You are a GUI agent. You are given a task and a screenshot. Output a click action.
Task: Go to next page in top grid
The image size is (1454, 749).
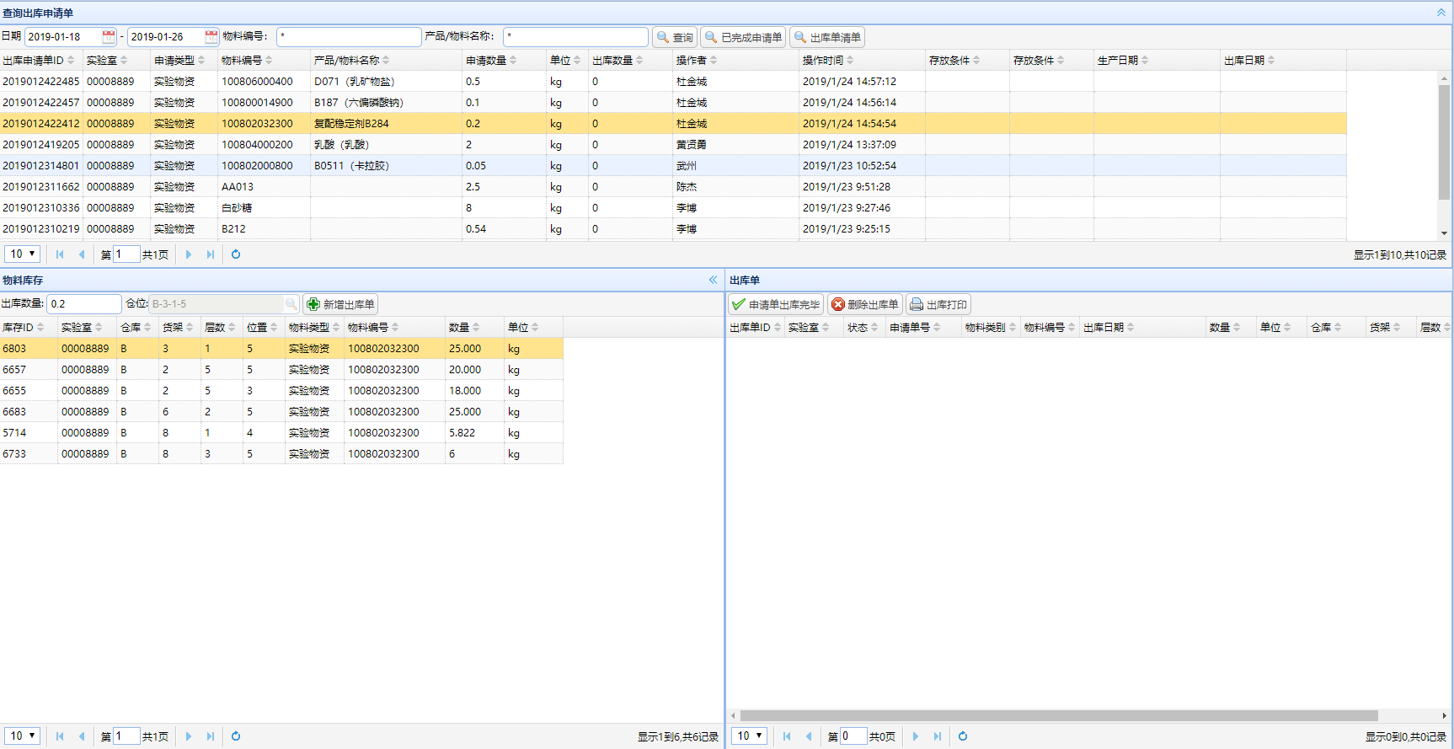188,254
